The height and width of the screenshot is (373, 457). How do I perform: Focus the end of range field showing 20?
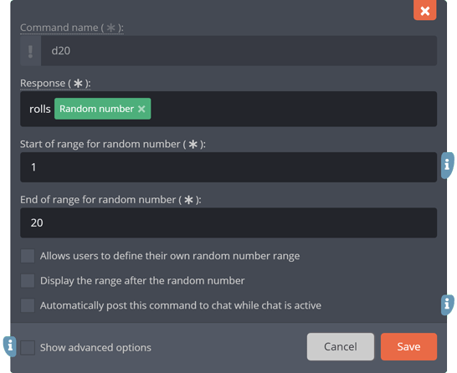point(228,222)
